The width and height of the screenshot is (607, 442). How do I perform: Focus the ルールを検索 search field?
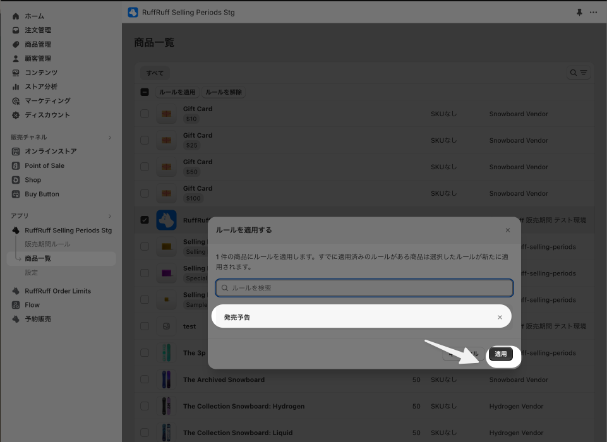[x=364, y=288]
